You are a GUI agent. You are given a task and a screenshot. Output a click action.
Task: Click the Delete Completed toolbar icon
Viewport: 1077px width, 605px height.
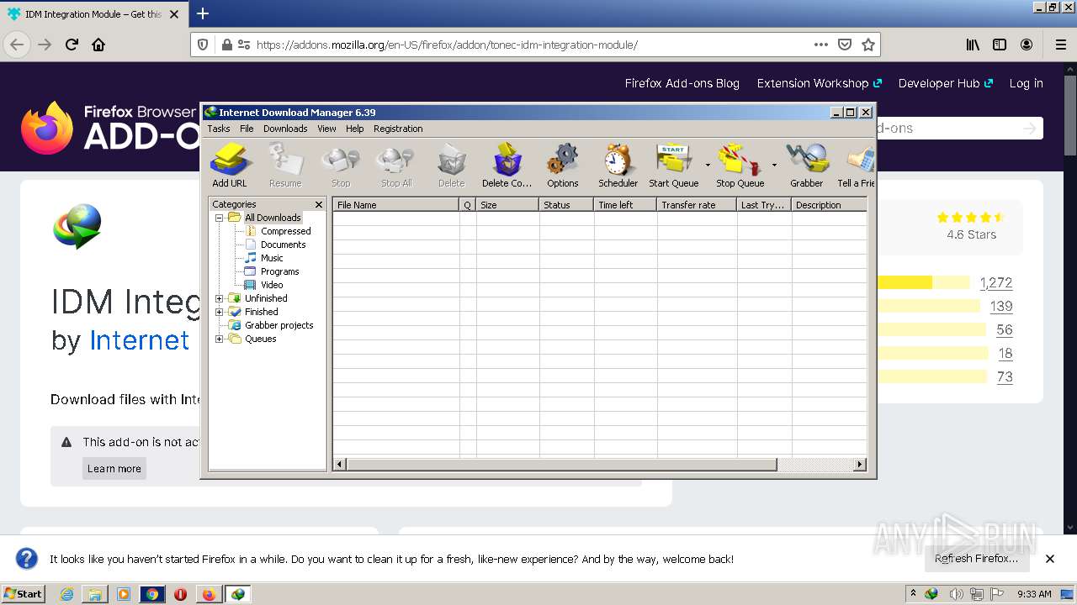[507, 166]
